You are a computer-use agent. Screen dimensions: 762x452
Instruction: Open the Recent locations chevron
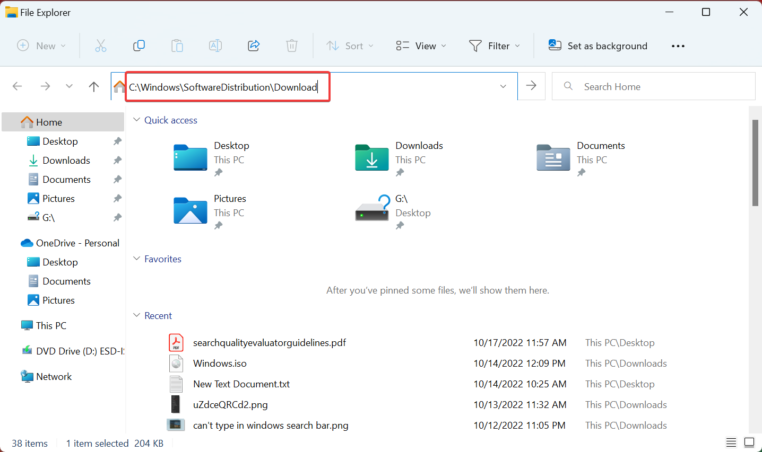69,86
